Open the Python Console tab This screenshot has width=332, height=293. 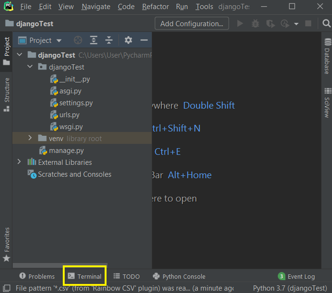tap(179, 276)
